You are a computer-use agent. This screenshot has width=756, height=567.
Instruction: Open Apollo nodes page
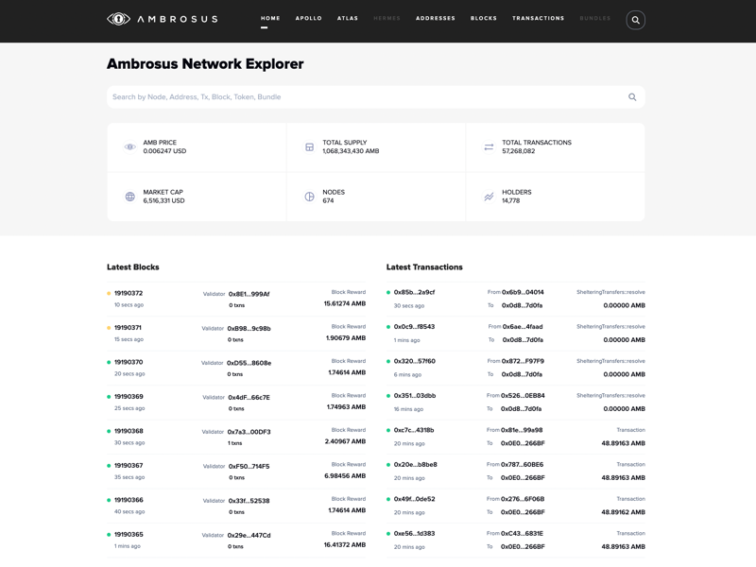point(309,18)
